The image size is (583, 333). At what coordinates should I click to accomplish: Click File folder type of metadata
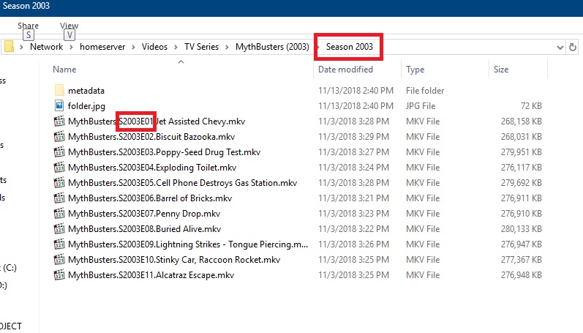point(425,91)
